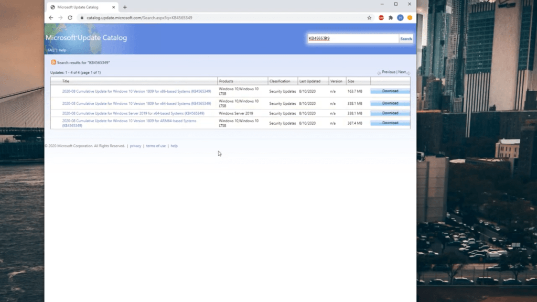
Task: Open the Extensions puzzle piece menu
Action: tap(391, 17)
